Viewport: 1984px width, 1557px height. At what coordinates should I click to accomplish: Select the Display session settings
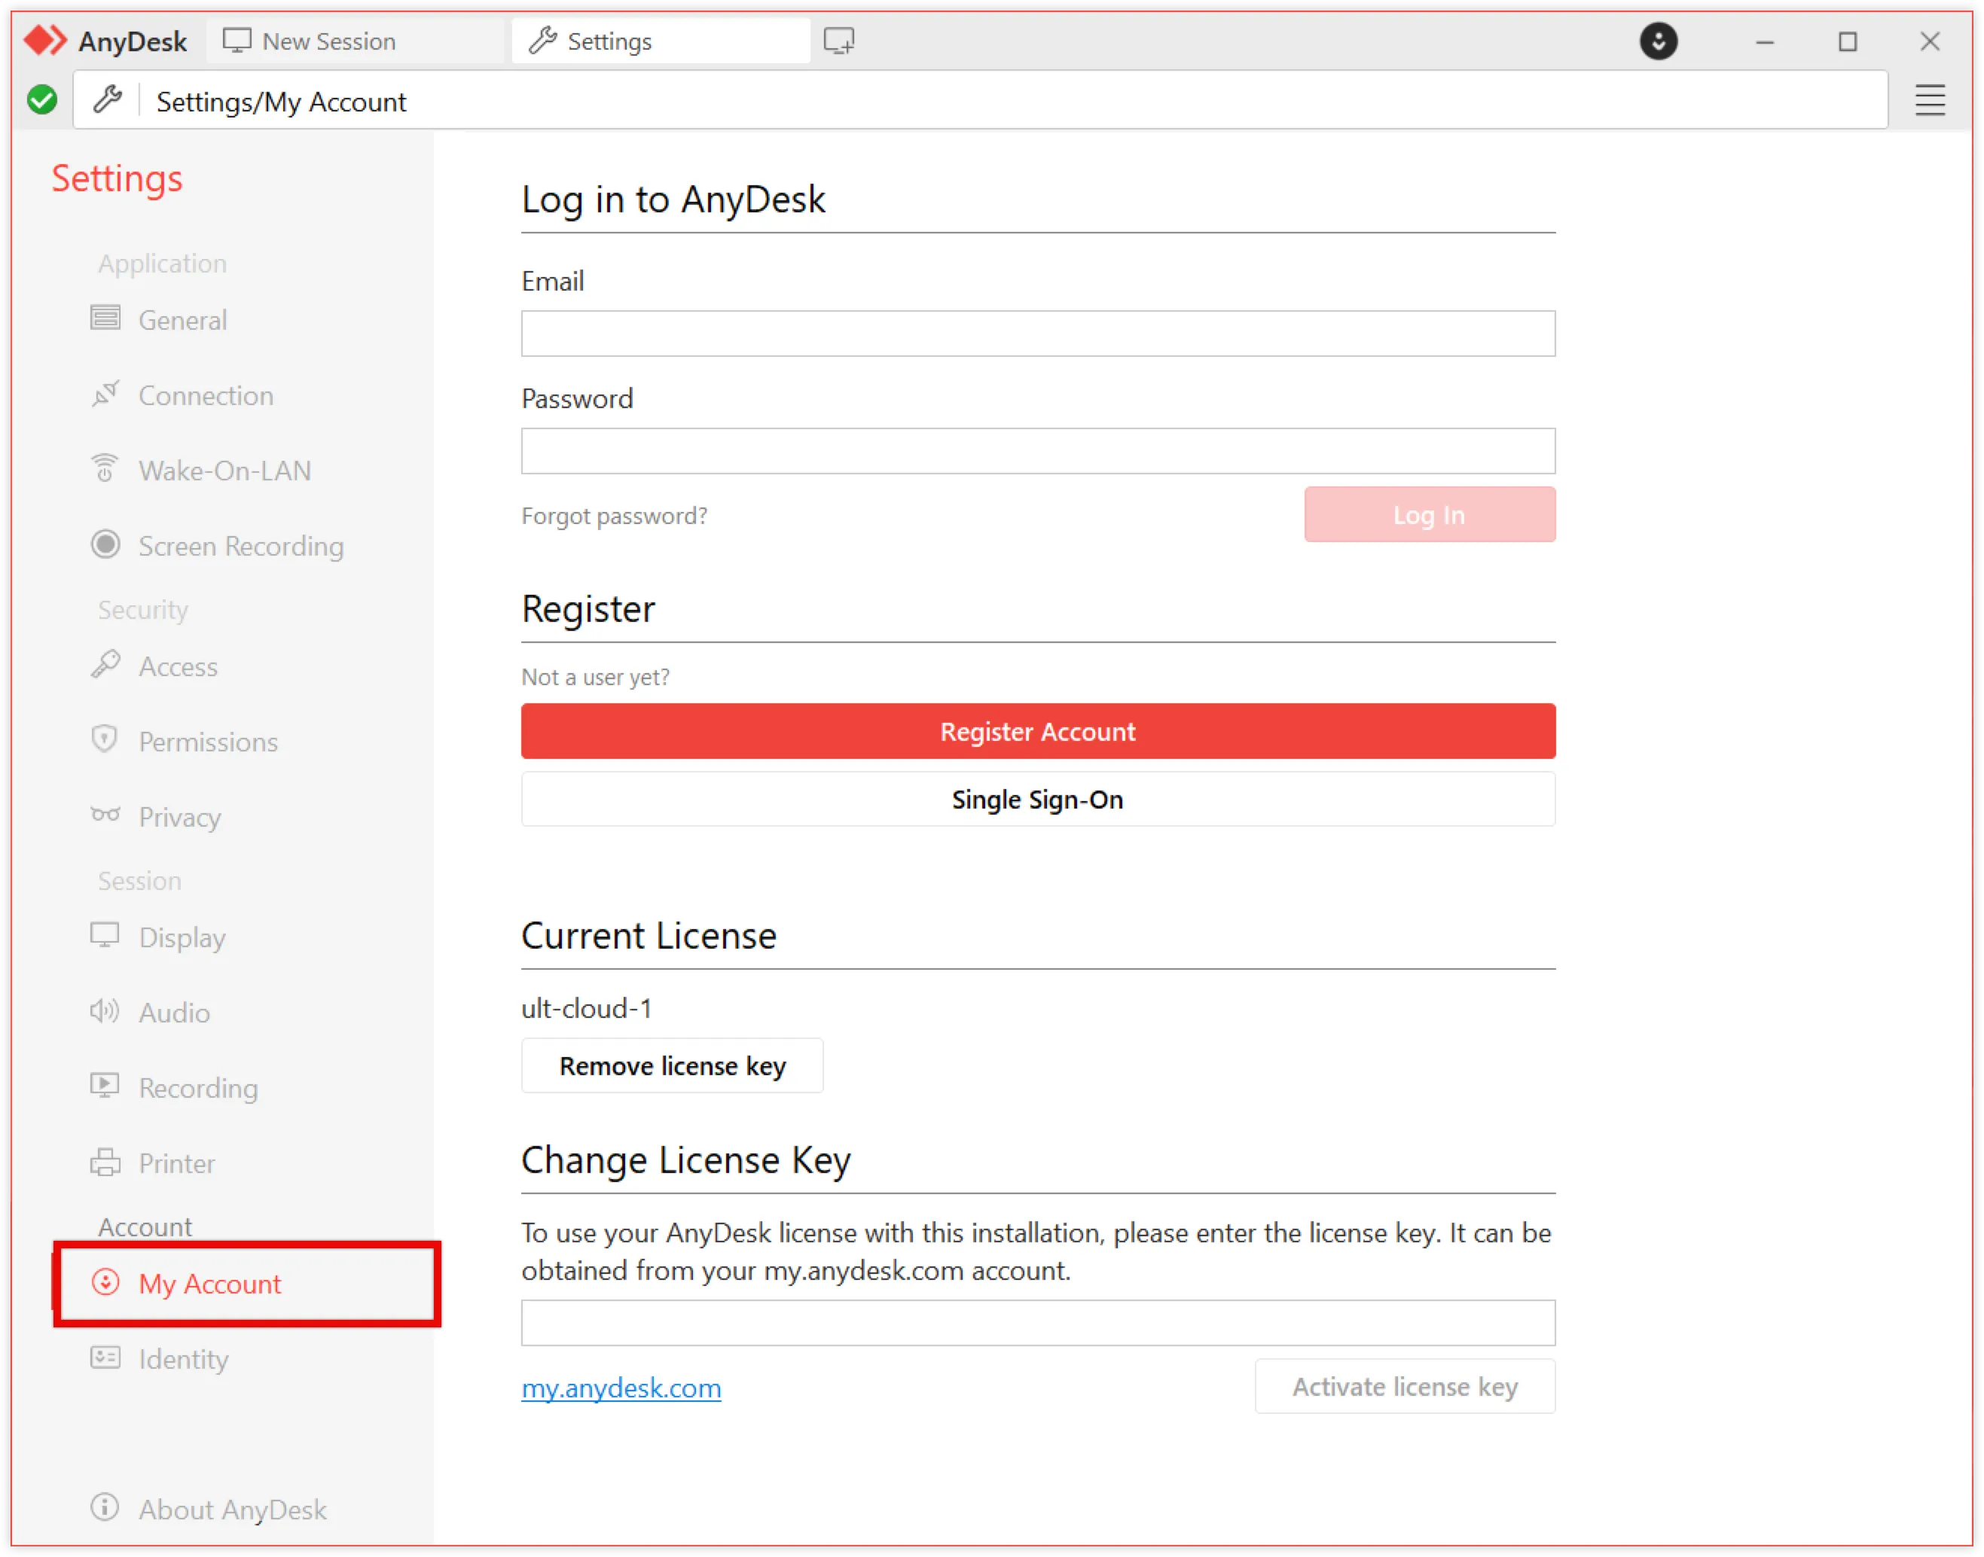point(182,937)
